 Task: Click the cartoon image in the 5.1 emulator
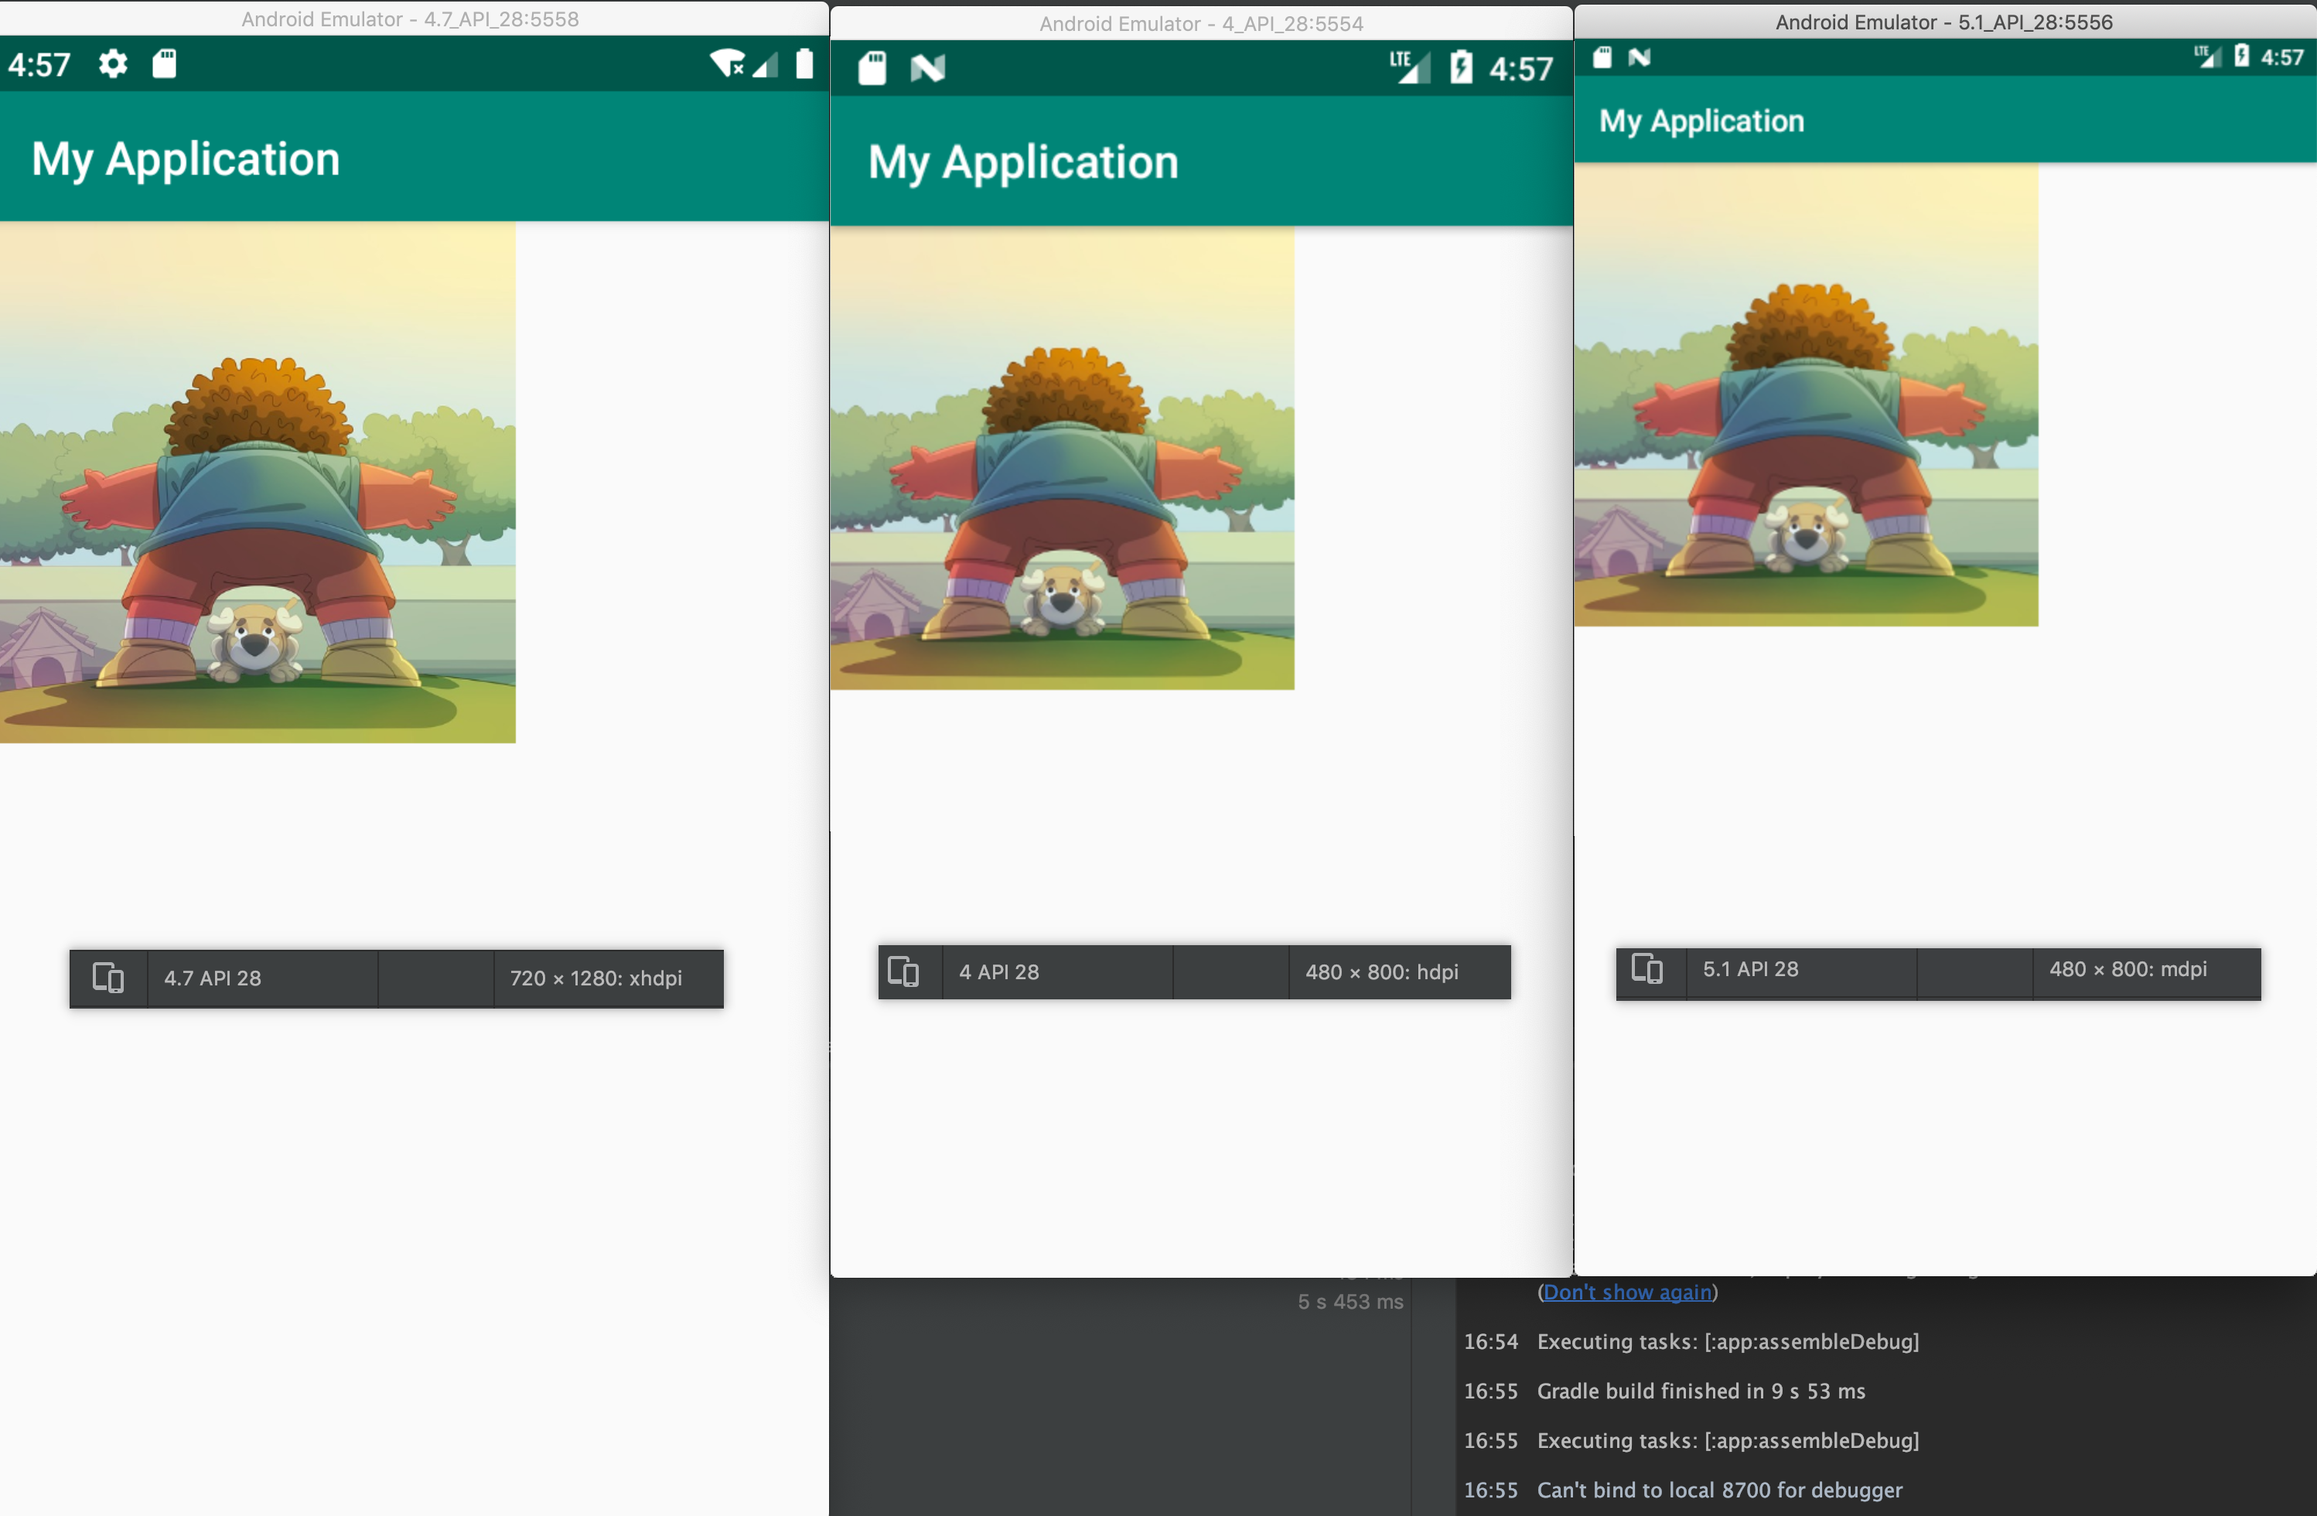tap(1806, 394)
